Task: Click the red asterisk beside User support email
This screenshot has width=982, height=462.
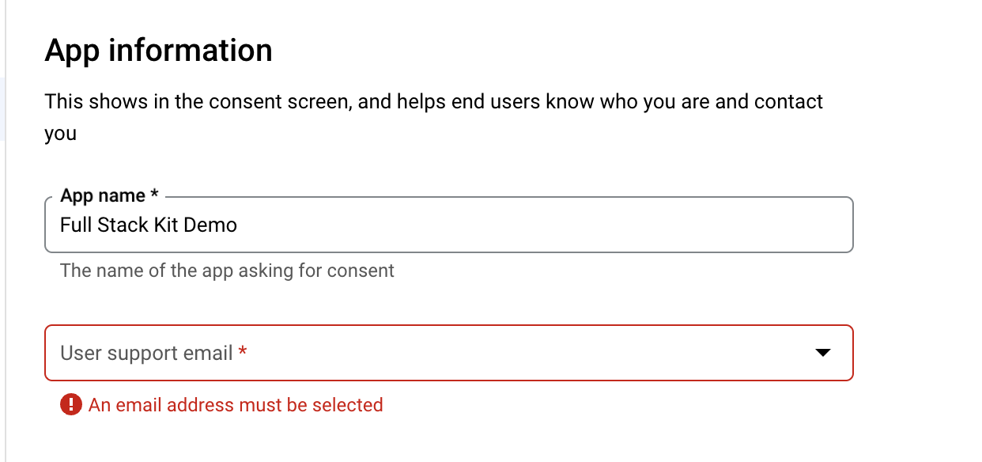Action: point(243,351)
